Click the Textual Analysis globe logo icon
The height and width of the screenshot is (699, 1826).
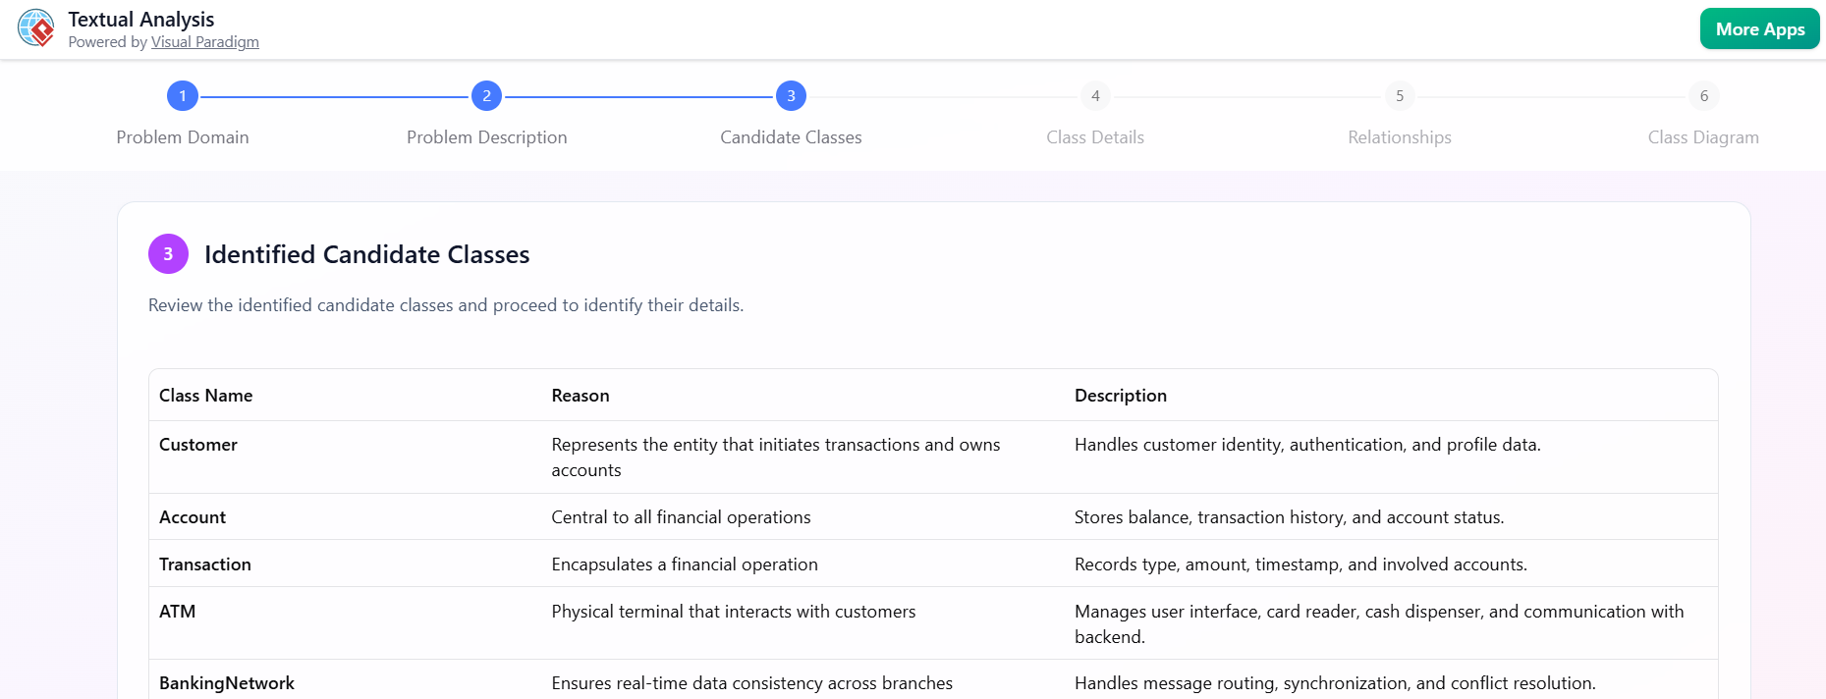pyautogui.click(x=36, y=28)
